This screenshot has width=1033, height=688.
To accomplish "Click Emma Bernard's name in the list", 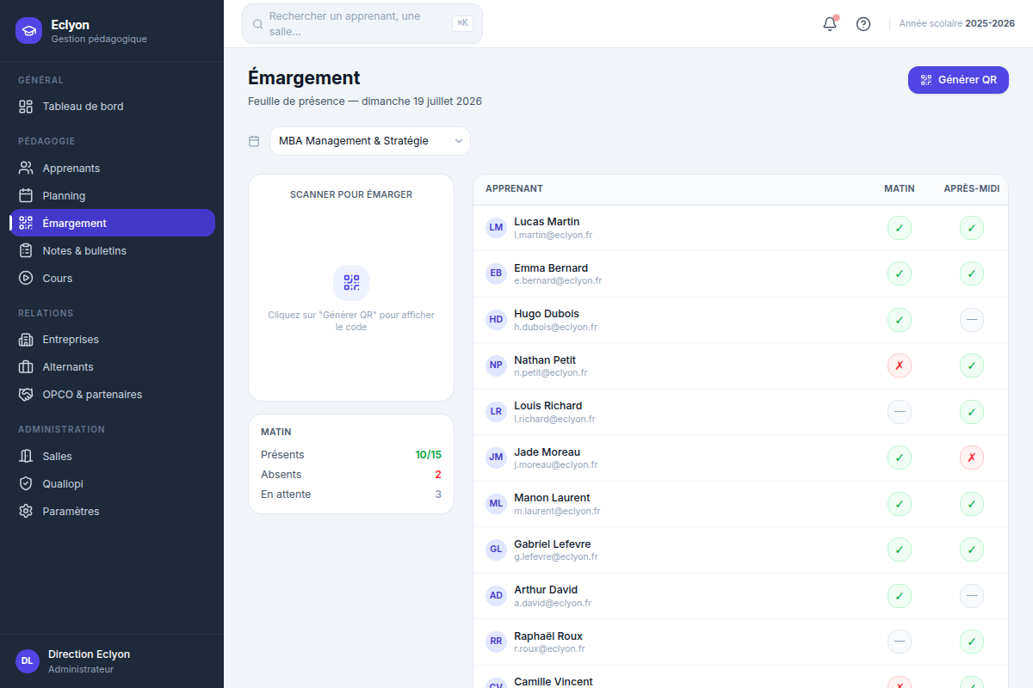I will [551, 268].
